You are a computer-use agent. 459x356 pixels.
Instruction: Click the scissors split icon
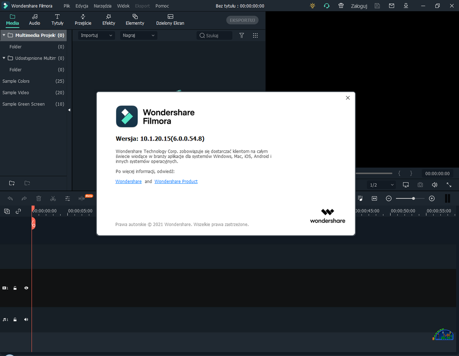[53, 198]
